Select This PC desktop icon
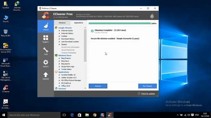Screen dimensions: 211x118 [x=6, y=19]
